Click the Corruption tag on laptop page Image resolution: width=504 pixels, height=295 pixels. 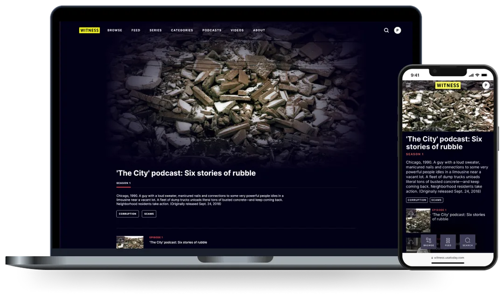127,214
